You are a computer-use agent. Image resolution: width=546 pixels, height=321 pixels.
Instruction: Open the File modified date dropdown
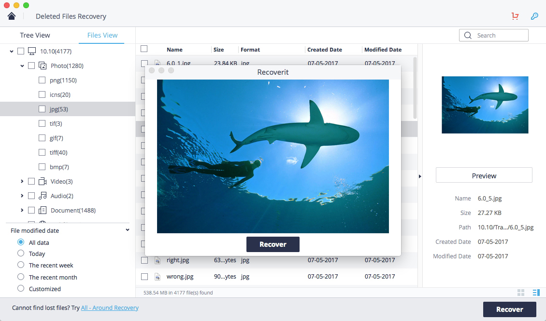[x=128, y=230]
